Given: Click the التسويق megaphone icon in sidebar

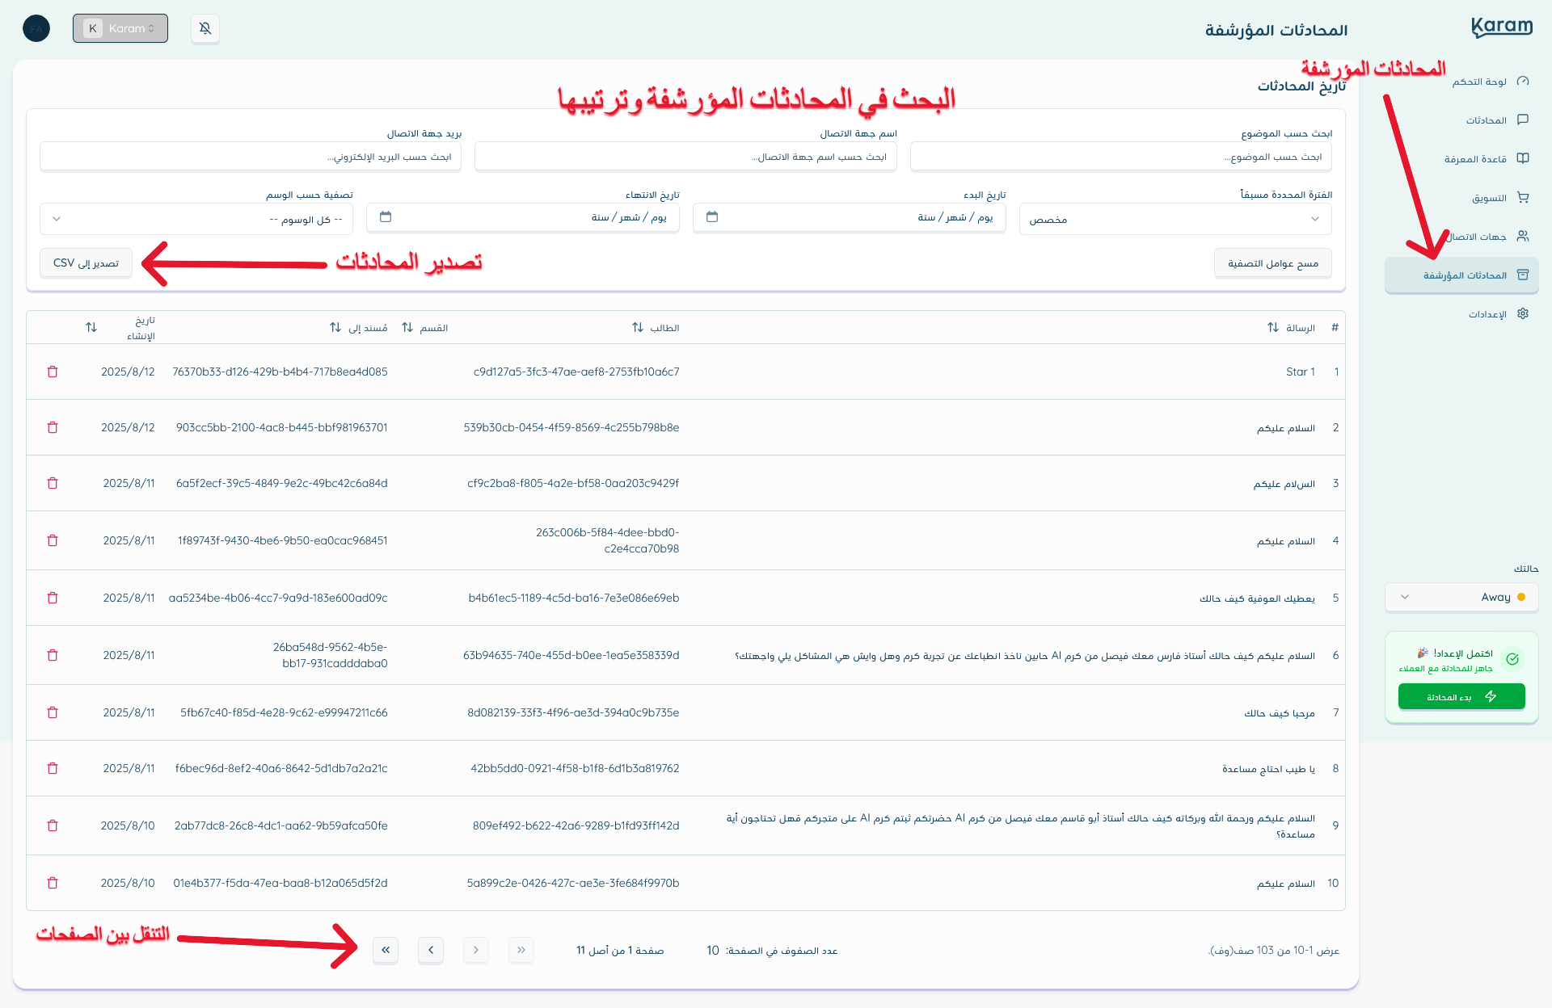Looking at the screenshot, I should [1524, 197].
